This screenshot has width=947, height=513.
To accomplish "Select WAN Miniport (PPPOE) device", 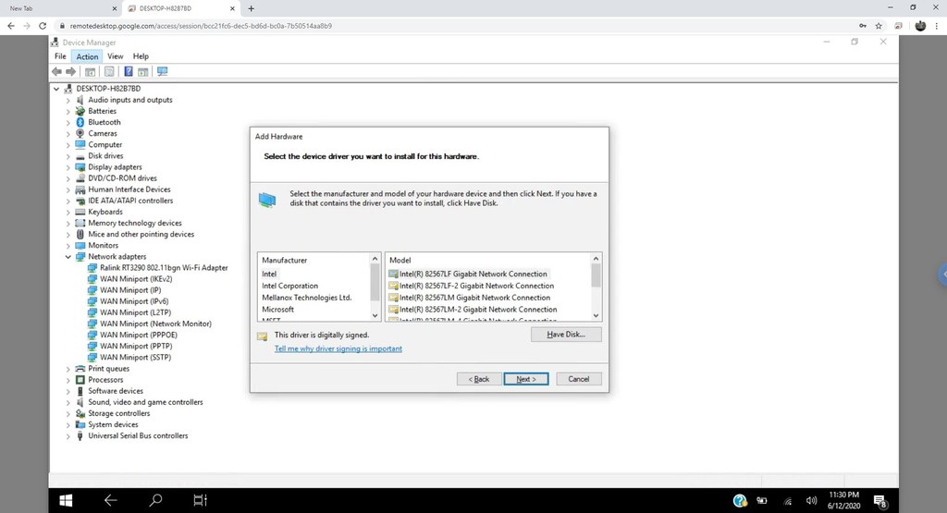I will [139, 335].
